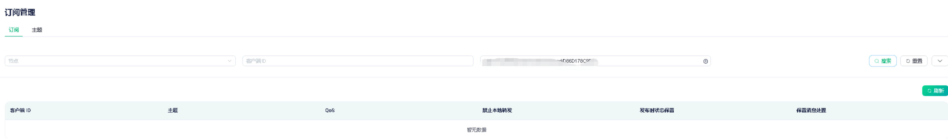Screen dimensions: 948x139
Task: Click the QoS column header
Action: coord(330,111)
